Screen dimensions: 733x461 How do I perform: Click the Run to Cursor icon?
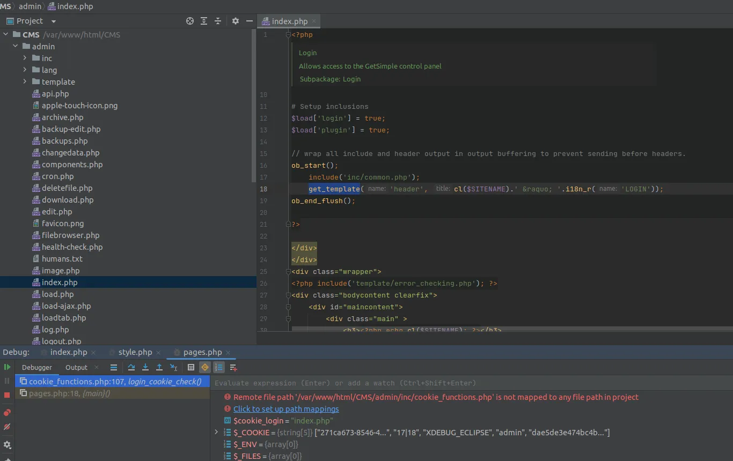tap(173, 367)
